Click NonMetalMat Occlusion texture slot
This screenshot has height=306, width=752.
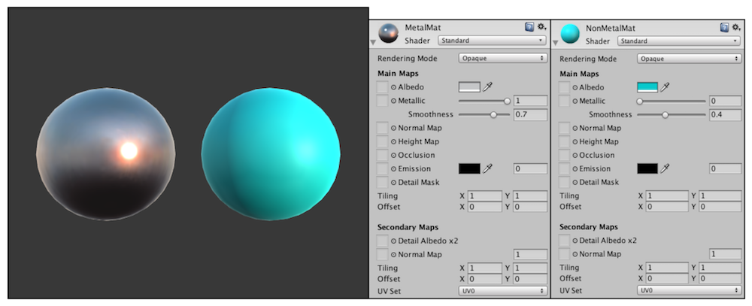tap(565, 155)
